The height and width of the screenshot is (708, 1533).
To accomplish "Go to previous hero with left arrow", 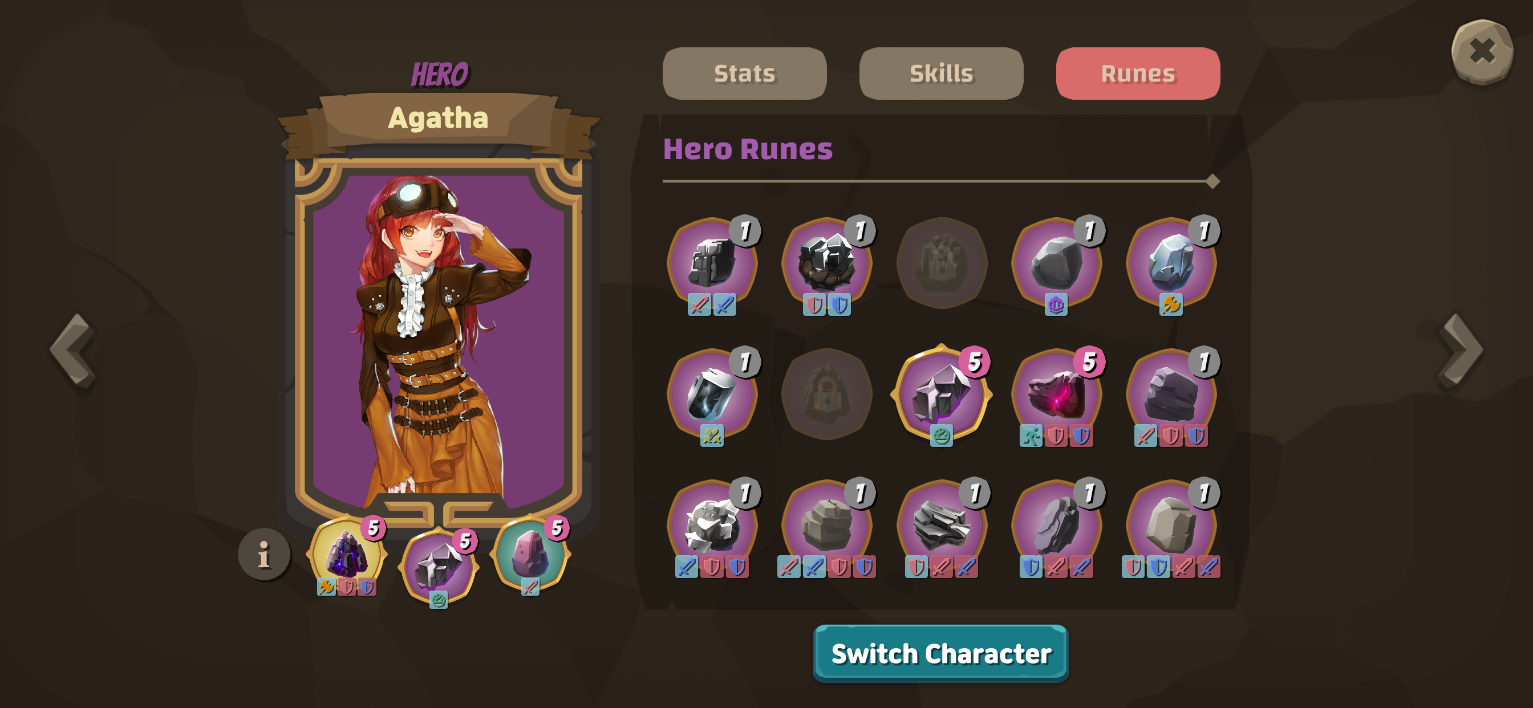I will [74, 351].
